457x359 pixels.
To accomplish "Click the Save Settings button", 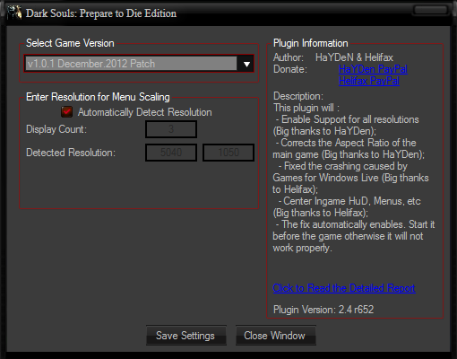I will coord(185,336).
